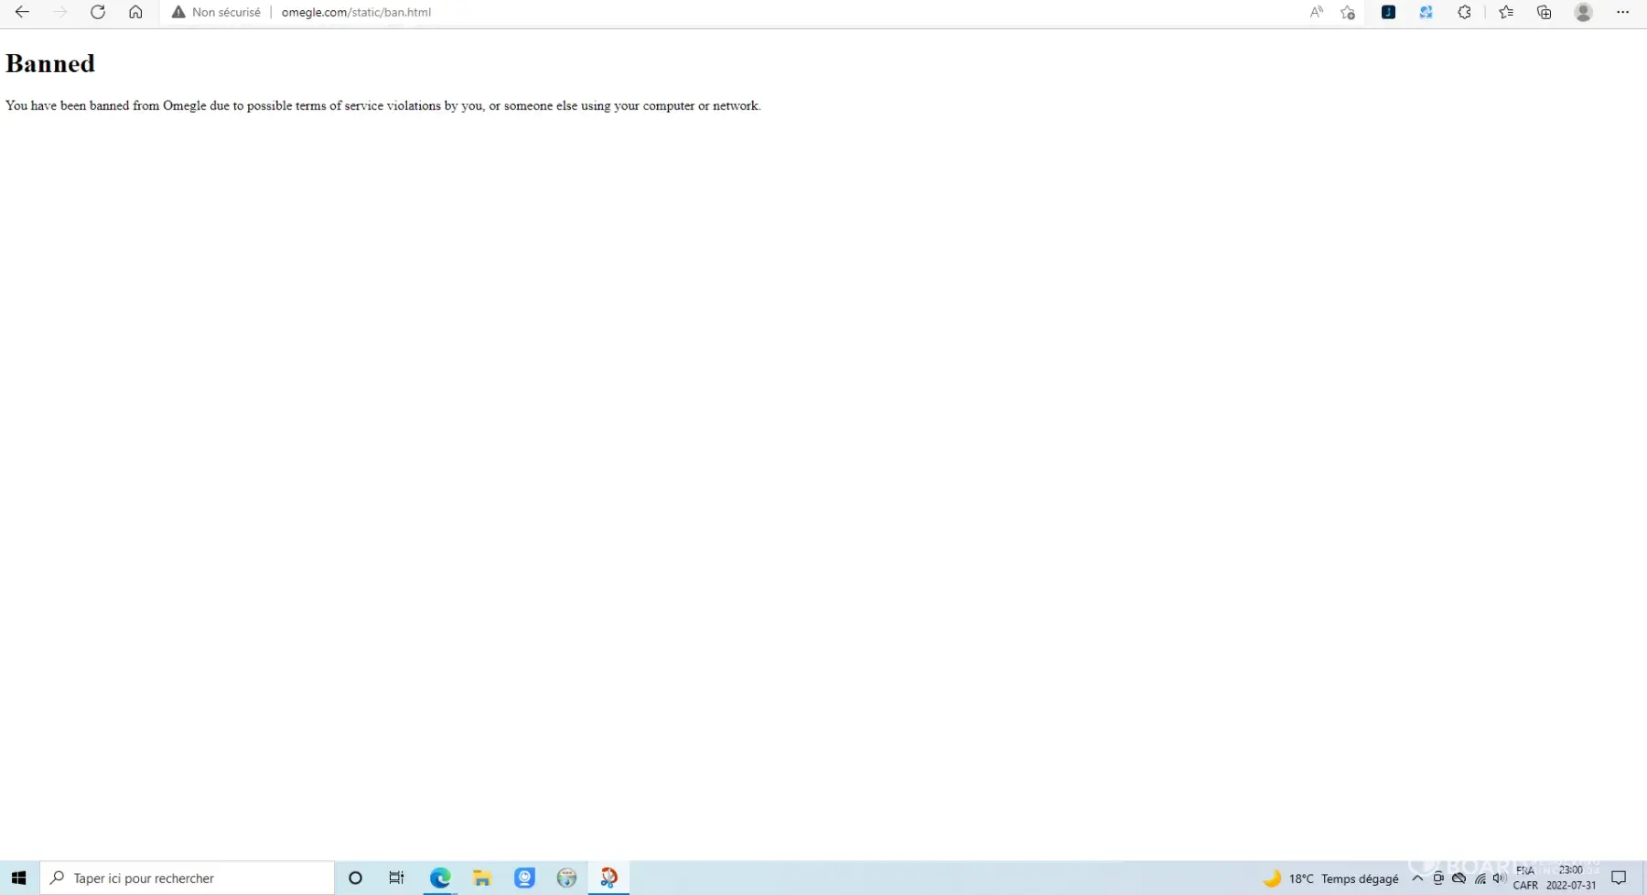The width and height of the screenshot is (1647, 895).
Task: Click the 'Taper ici pour rechercher' search box
Action: click(x=188, y=878)
